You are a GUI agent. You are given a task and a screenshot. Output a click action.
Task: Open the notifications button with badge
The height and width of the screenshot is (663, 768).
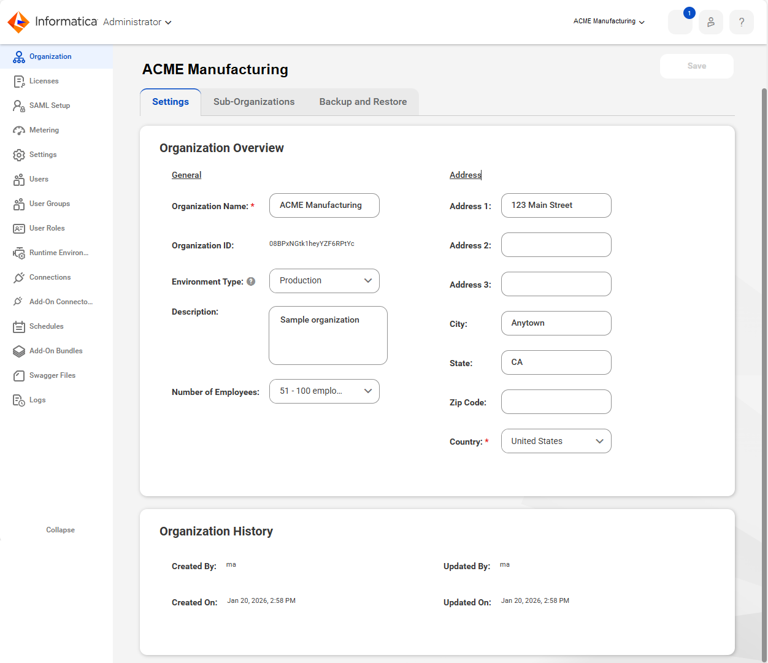tap(680, 22)
